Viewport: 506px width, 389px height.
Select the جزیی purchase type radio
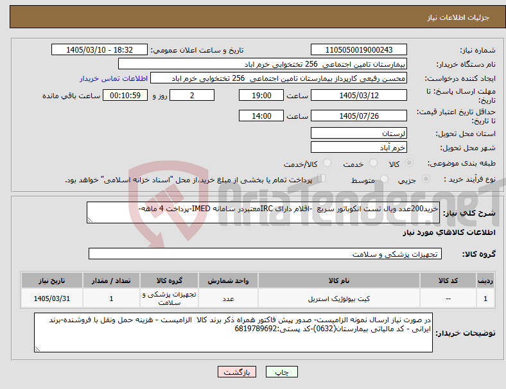pos(426,178)
